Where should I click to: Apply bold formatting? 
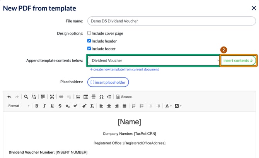[37, 106]
